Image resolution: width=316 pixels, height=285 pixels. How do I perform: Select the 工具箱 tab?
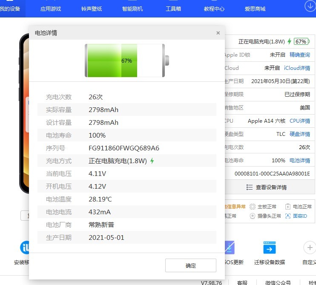pyautogui.click(x=173, y=9)
